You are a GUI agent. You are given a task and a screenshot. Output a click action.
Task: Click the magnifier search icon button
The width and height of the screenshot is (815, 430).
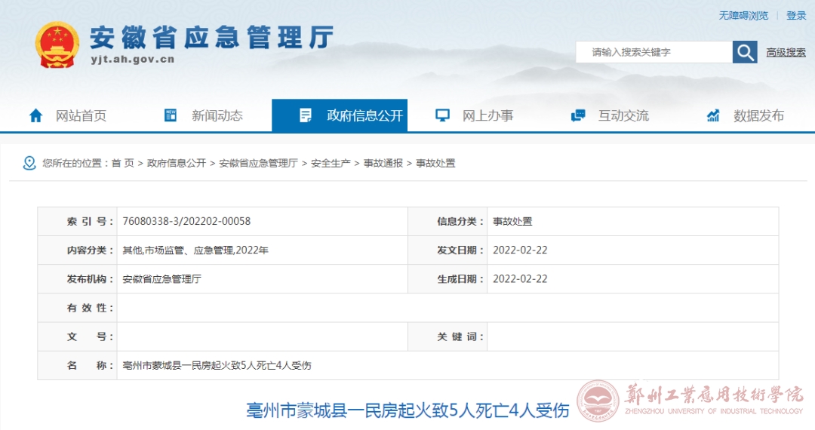pos(745,52)
